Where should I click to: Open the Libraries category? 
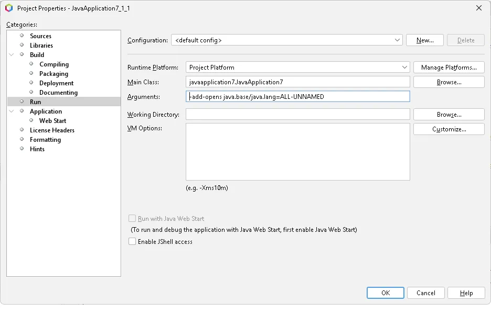tap(41, 46)
